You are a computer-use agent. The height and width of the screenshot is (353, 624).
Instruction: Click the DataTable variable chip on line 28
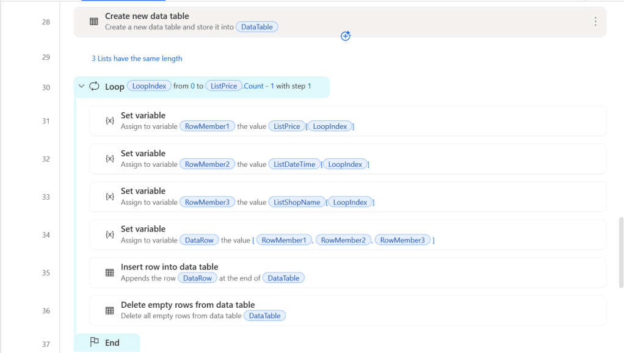tap(256, 27)
